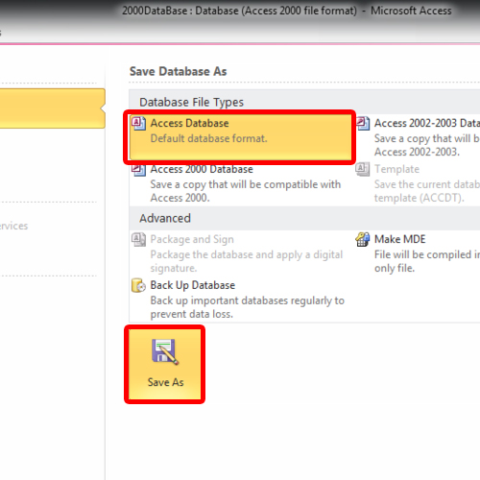Click the Make MDE icon
480x480 pixels.
coord(363,239)
